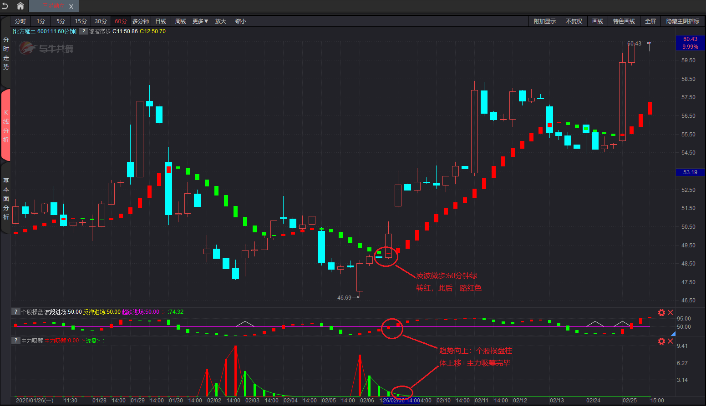Switch to the 日线 daily chart
Screen dimensions: 706x406
click(161, 21)
